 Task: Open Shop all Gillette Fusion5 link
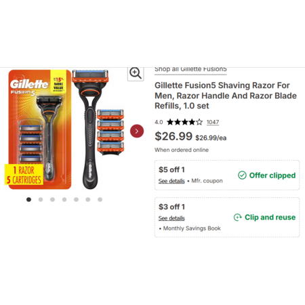click(x=190, y=69)
